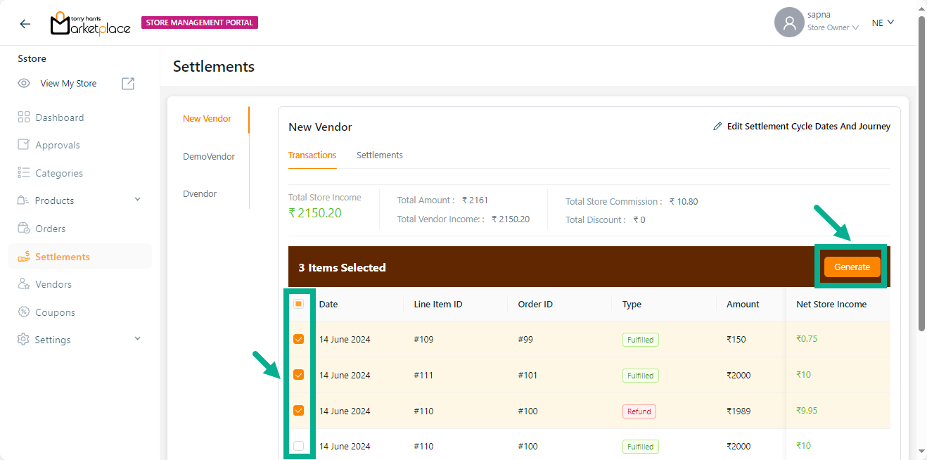This screenshot has height=460, width=927.
Task: Click the pencil icon for editing settlement cycle
Action: 717,127
